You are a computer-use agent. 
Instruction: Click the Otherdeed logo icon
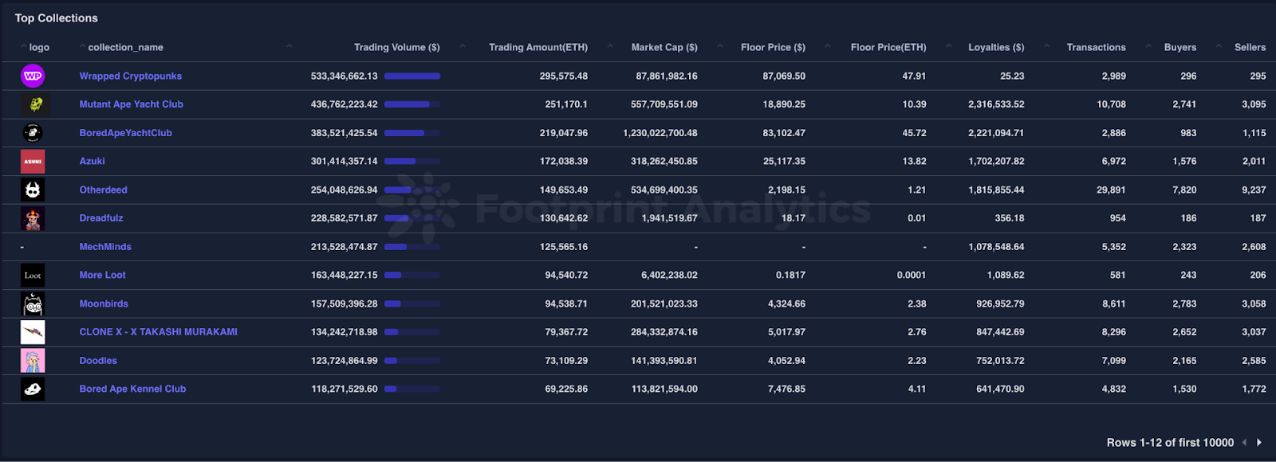click(x=32, y=190)
